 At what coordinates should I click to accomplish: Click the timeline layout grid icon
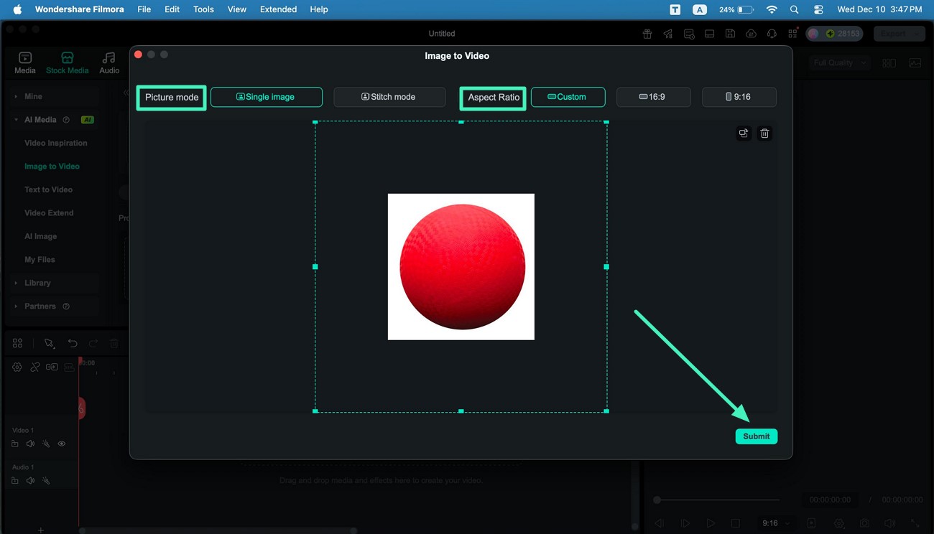[17, 344]
